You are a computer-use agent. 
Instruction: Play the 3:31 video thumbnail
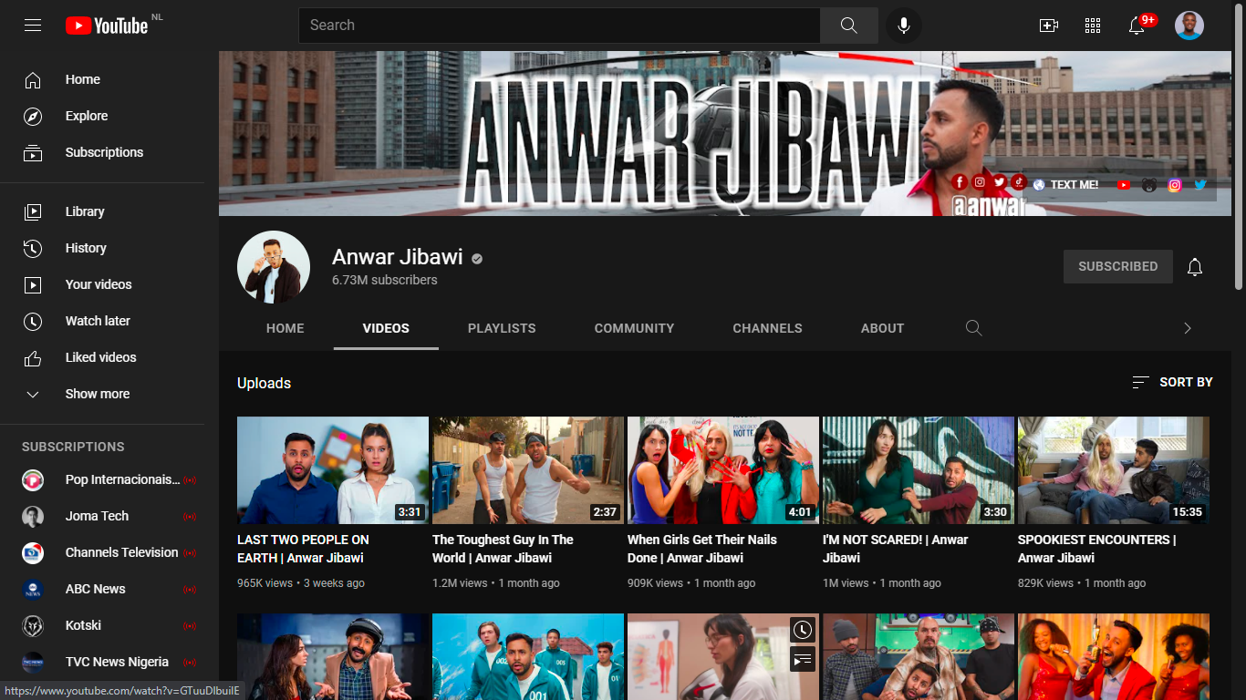click(333, 470)
